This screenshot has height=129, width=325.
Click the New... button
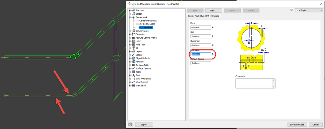coord(214,10)
